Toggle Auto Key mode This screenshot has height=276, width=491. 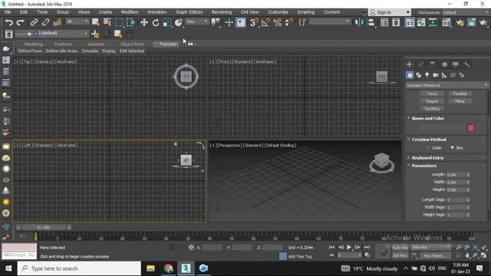(400, 247)
